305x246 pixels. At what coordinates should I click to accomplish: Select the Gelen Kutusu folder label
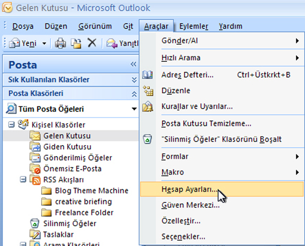pyautogui.click(x=67, y=136)
